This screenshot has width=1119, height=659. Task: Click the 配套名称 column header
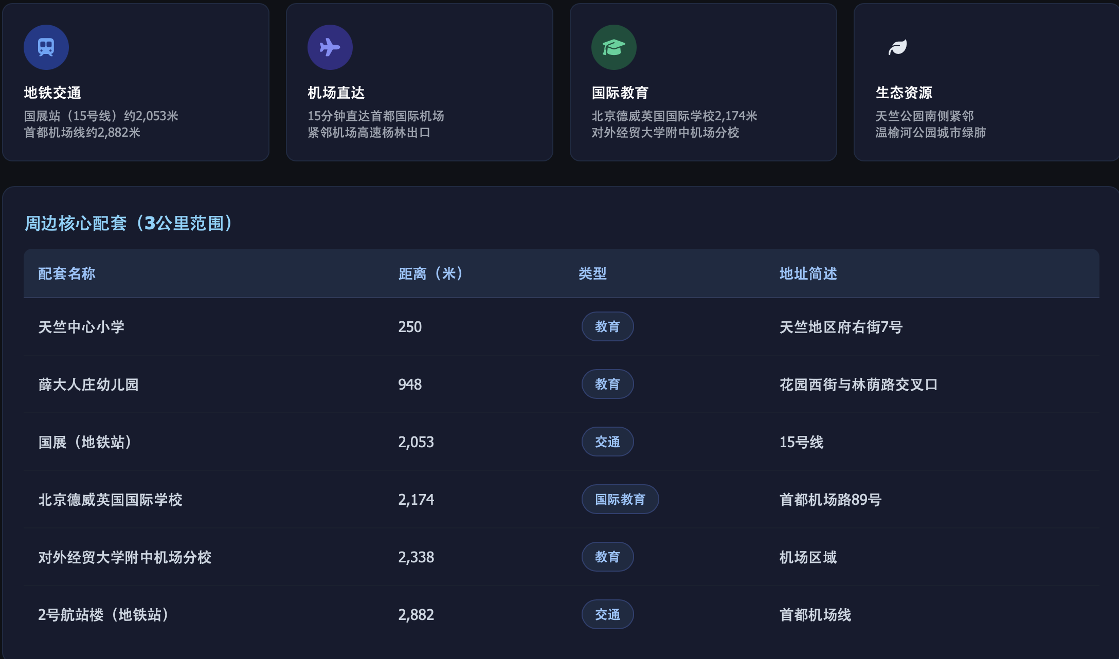(67, 273)
